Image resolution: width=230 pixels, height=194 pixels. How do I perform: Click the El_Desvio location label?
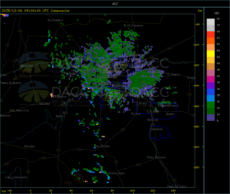coord(60,97)
